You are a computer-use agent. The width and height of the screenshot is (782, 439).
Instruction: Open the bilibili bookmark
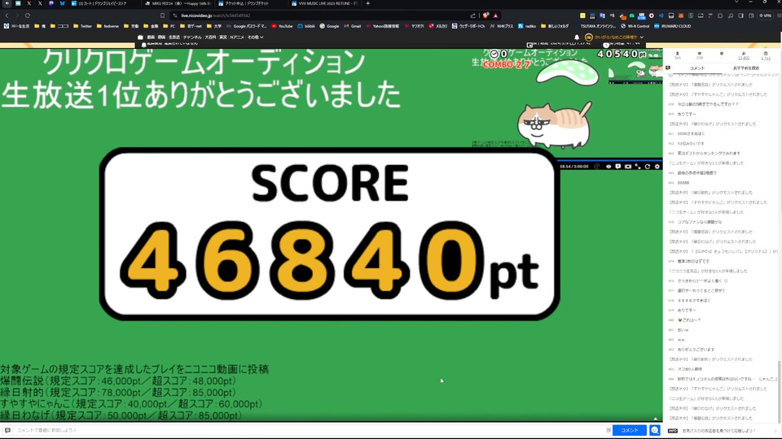click(305, 26)
